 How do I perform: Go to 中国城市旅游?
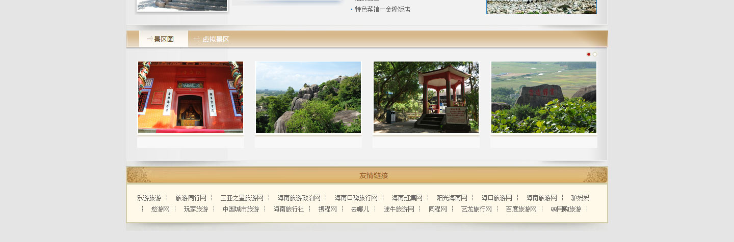pyautogui.click(x=241, y=209)
